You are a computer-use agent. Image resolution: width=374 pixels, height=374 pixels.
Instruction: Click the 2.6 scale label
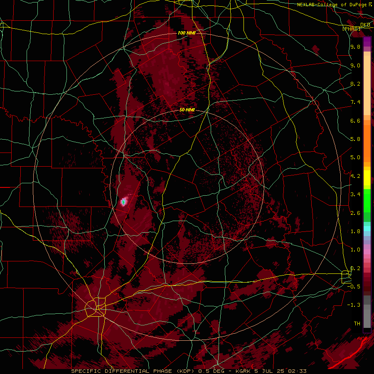coord(355,213)
